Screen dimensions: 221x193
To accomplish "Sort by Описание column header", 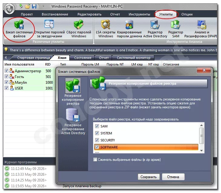I will coord(171,64).
